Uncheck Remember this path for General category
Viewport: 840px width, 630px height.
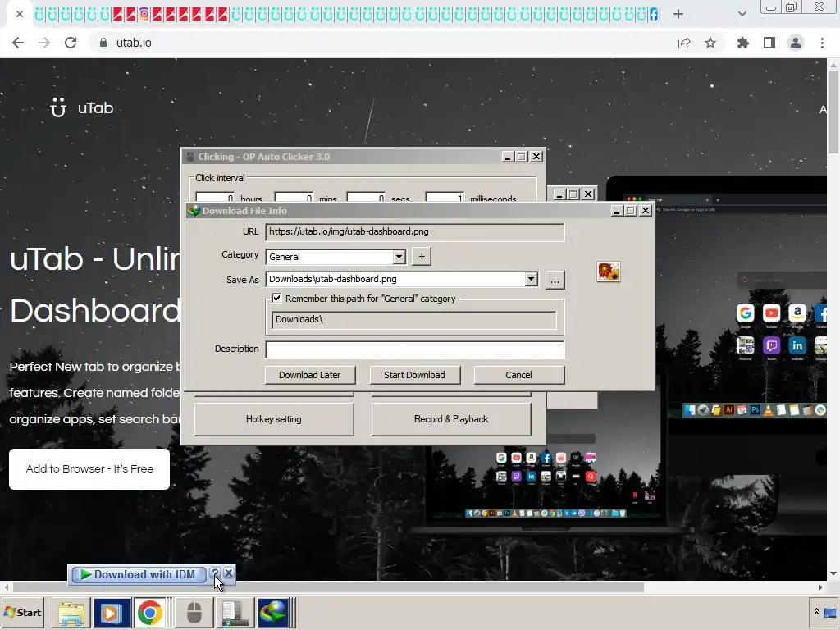click(276, 299)
